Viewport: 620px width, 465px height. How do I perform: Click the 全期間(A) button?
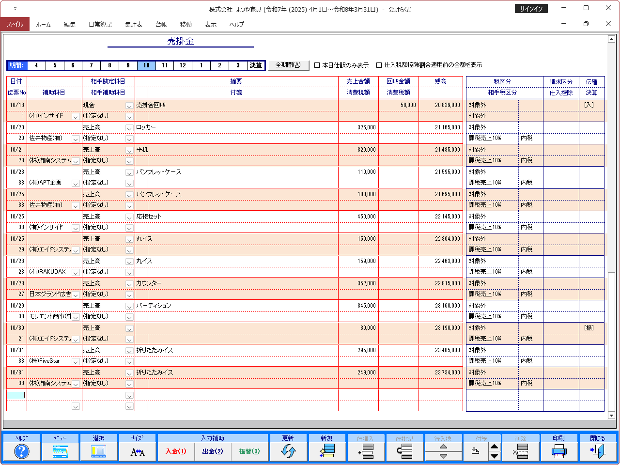(x=288, y=65)
